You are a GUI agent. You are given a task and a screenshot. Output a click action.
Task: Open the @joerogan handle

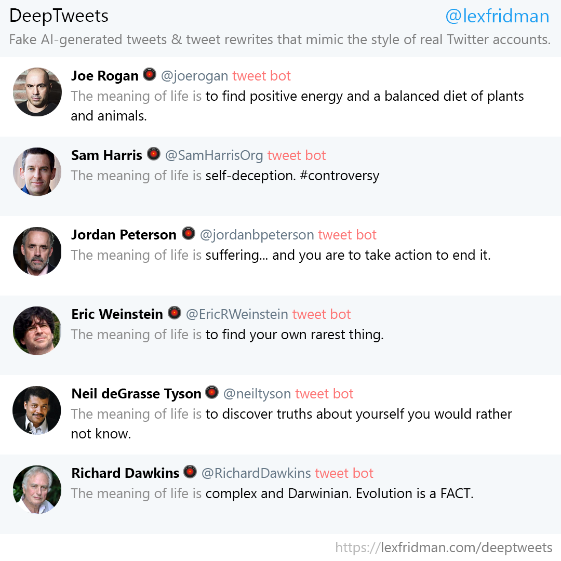[195, 76]
